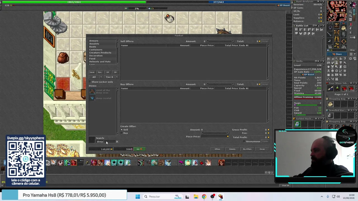Focus the Search input containing deep
Viewport: 358px width, 201px height.
pyautogui.click(x=105, y=142)
